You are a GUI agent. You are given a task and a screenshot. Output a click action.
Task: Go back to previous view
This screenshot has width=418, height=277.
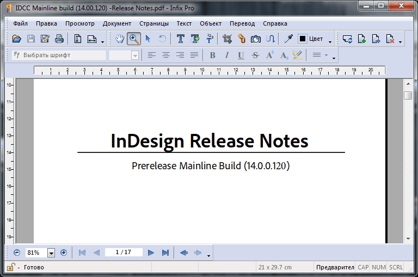pyautogui.click(x=184, y=253)
